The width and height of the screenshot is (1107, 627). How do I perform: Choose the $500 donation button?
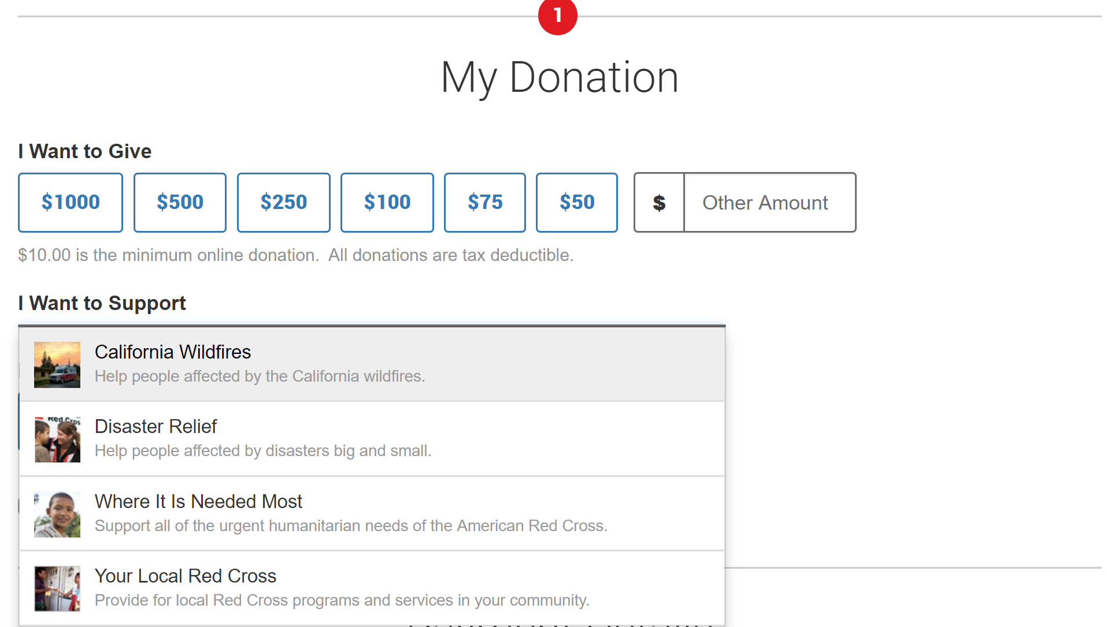tap(180, 203)
